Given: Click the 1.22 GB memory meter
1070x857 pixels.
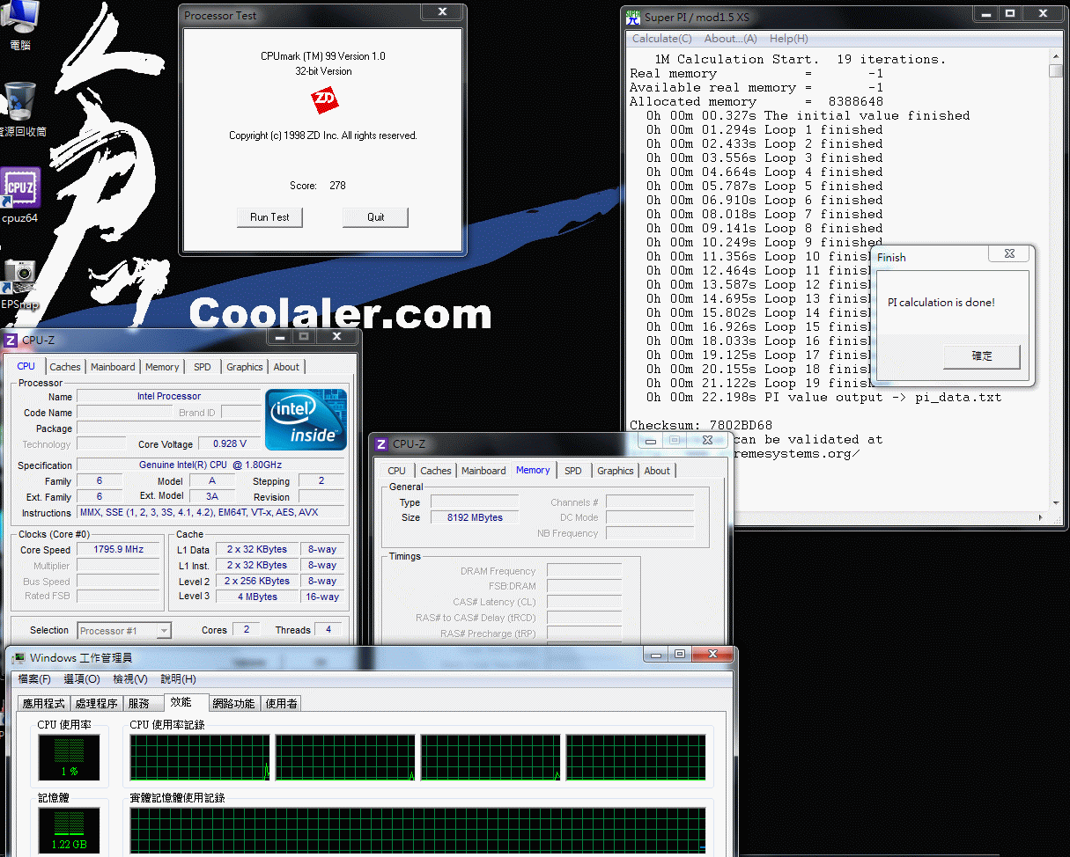Looking at the screenshot, I should 70,831.
